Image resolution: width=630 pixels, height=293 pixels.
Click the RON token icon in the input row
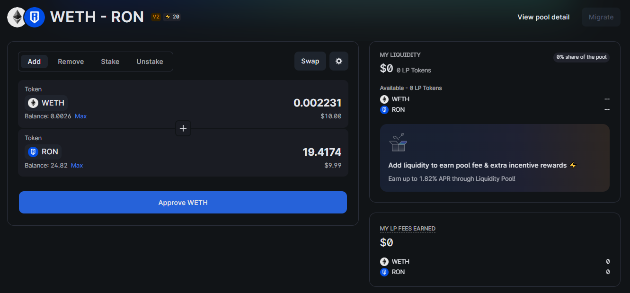tap(33, 151)
